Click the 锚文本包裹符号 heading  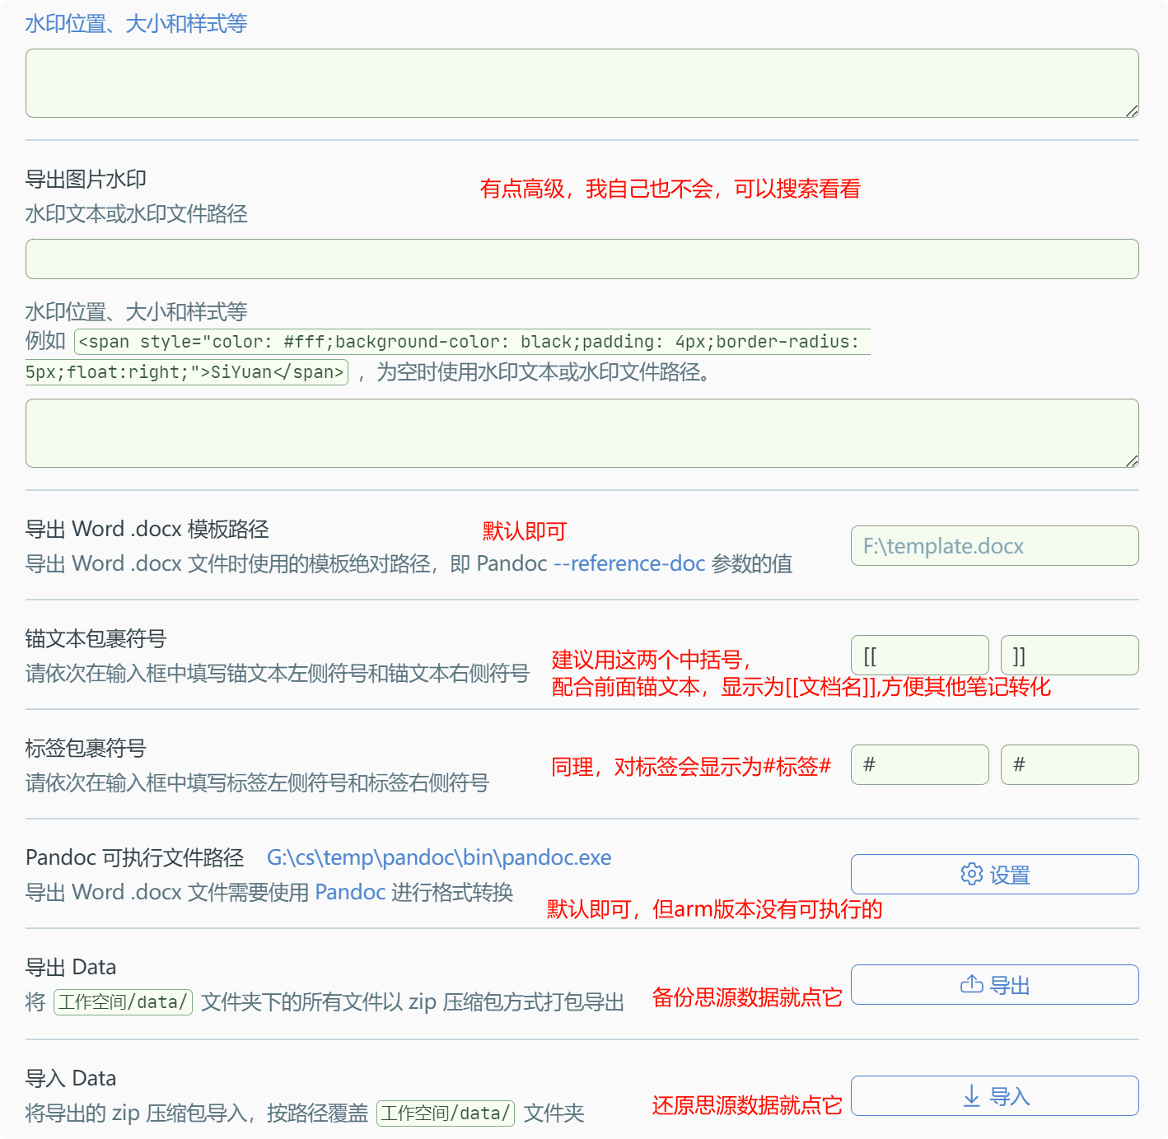(96, 638)
